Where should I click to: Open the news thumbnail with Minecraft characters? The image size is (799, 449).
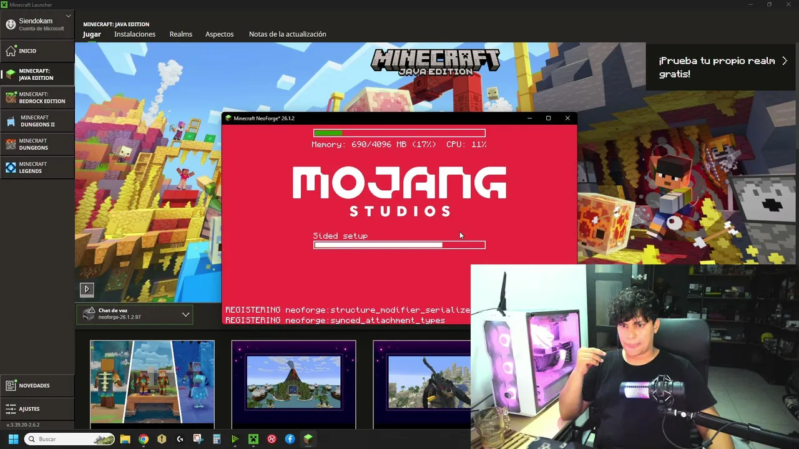[x=152, y=384]
